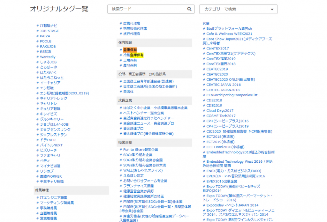The width and height of the screenshot is (327, 222).
Task: Select the COSME Tech2017 tag
Action: point(221,116)
